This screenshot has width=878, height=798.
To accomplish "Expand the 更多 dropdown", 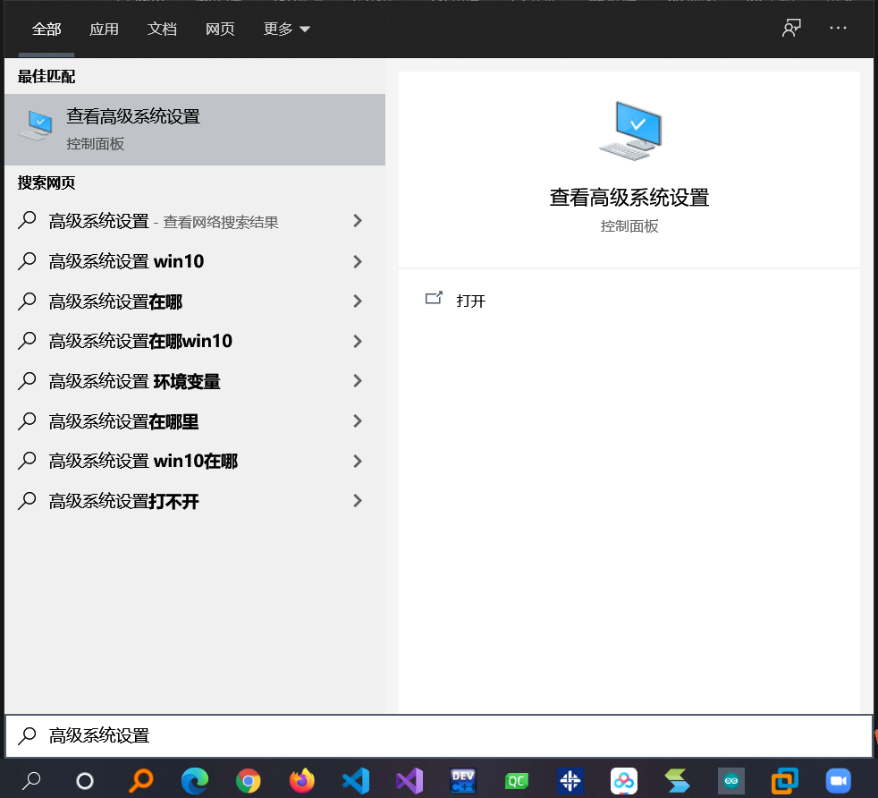I will 286,30.
